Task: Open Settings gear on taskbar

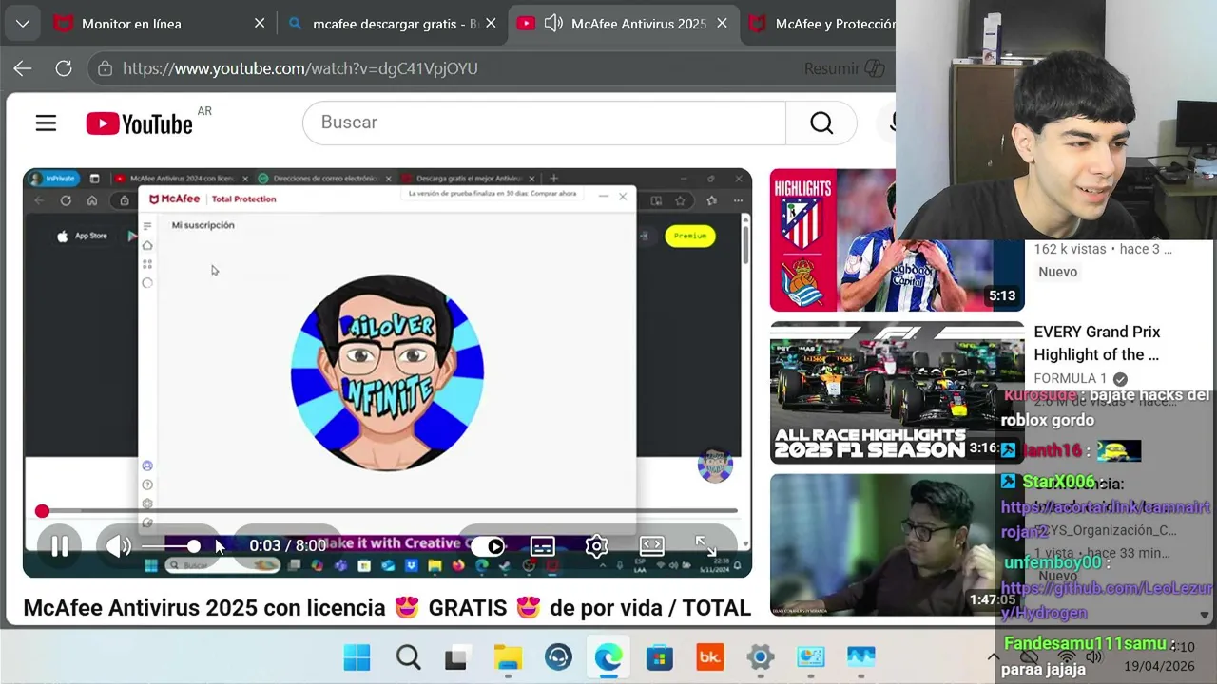Action: 760,657
